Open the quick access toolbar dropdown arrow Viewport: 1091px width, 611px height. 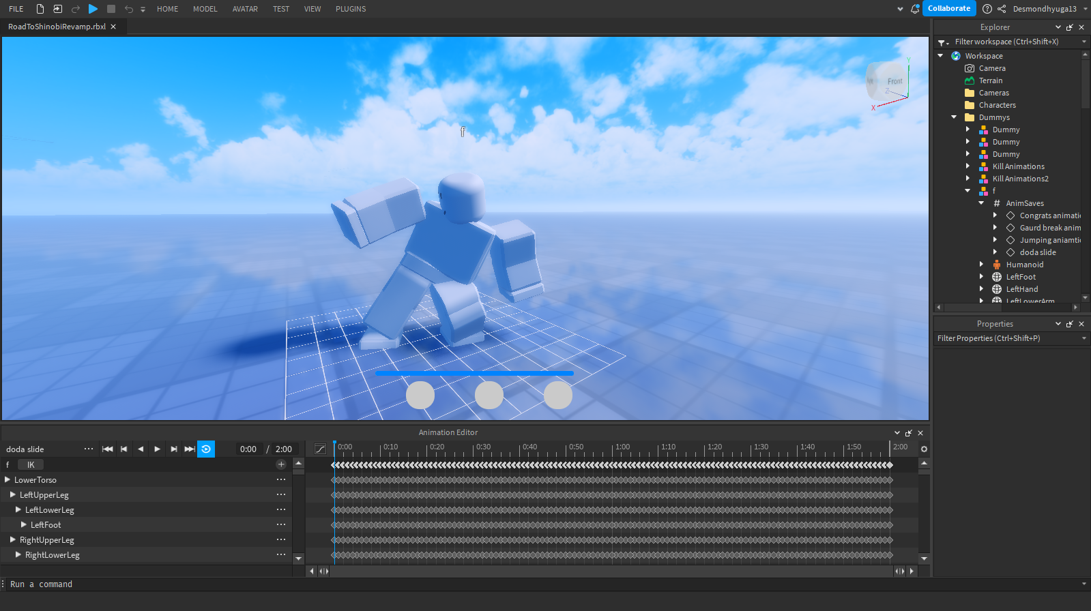(x=143, y=10)
